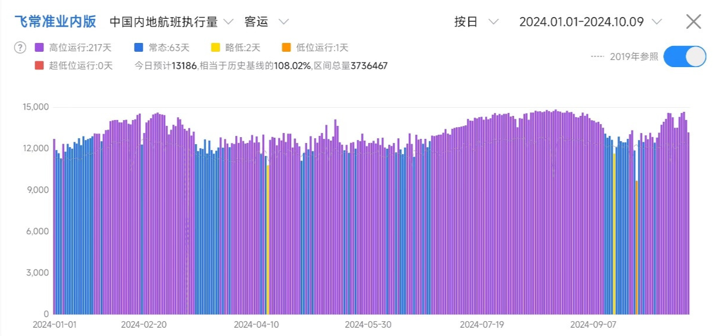Image resolution: width=715 pixels, height=336 pixels.
Task: Toggle 超低位运行 legend series
Action: coord(73,65)
